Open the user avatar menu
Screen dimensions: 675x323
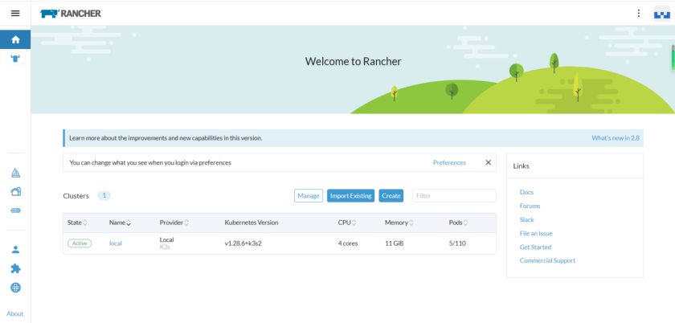click(661, 14)
